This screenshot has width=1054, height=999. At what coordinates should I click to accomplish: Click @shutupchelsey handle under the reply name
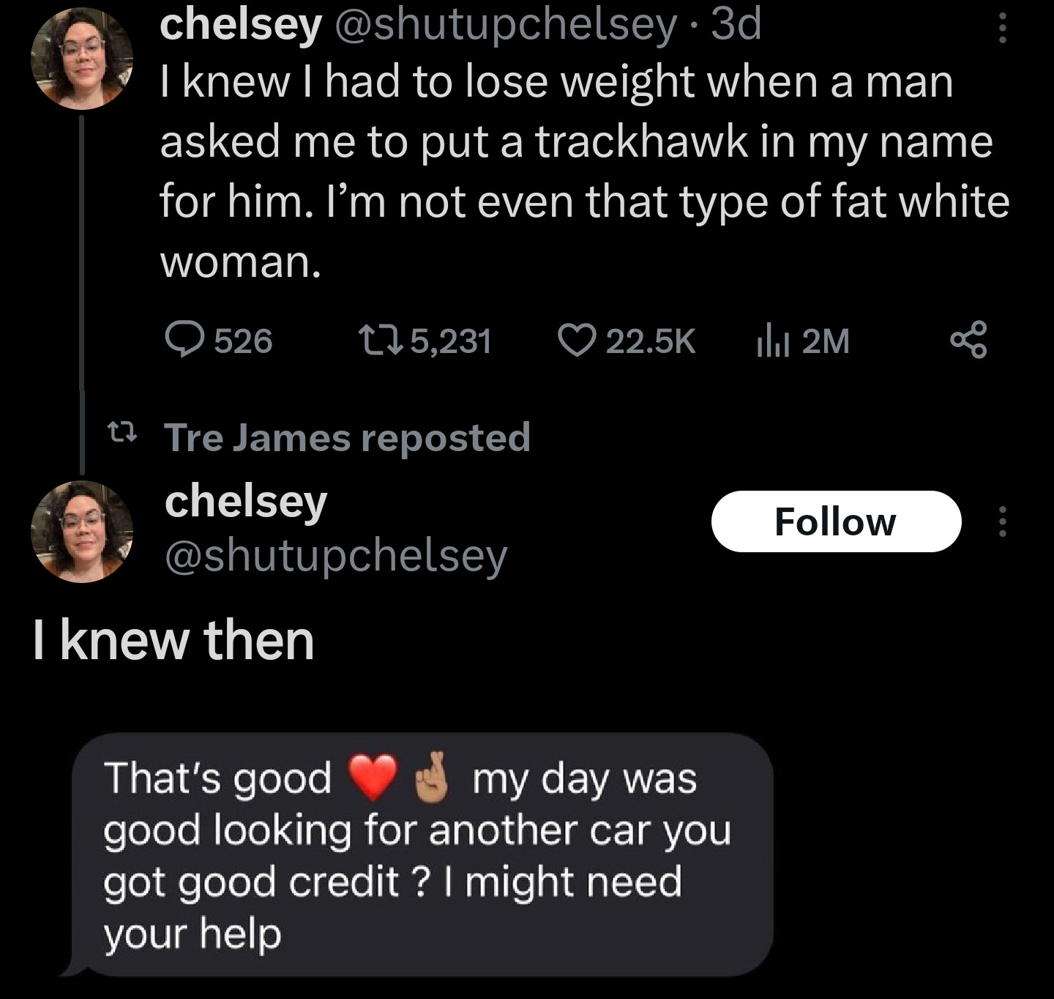point(336,555)
